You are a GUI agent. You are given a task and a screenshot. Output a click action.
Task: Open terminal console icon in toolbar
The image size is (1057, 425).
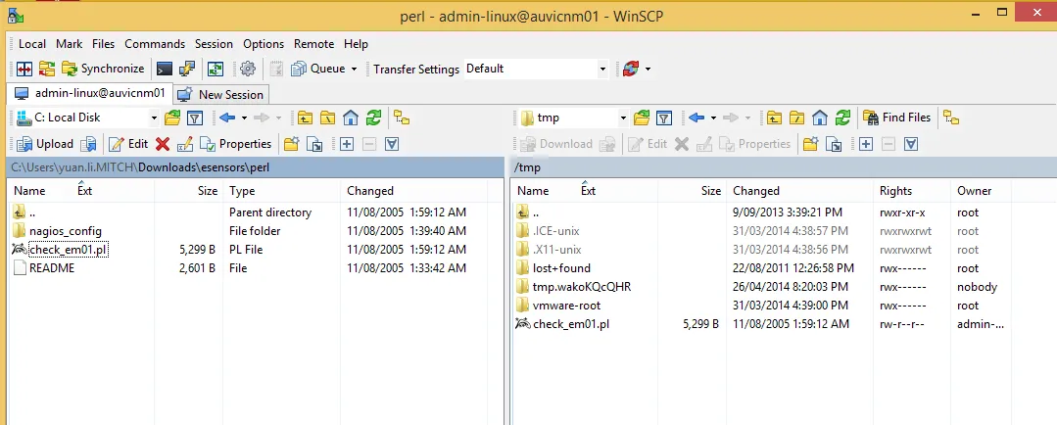[164, 69]
